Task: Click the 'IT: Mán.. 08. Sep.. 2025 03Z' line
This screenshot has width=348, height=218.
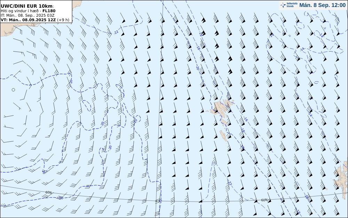Action: click(x=27, y=15)
